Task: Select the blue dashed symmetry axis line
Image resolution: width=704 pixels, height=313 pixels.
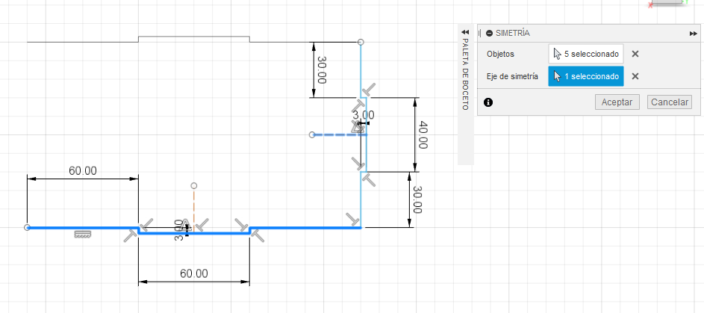Action: (340, 134)
